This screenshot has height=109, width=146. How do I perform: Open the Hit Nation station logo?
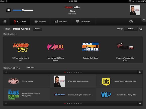[x=106, y=81]
